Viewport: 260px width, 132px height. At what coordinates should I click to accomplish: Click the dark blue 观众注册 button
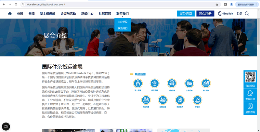click(205, 14)
